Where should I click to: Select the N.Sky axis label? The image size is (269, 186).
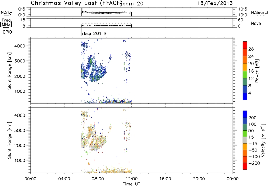tap(6, 12)
